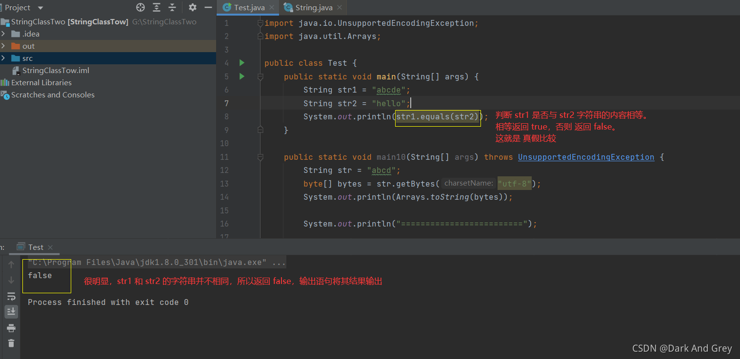This screenshot has height=359, width=740.
Task: Select External Libraries node
Action: point(41,82)
